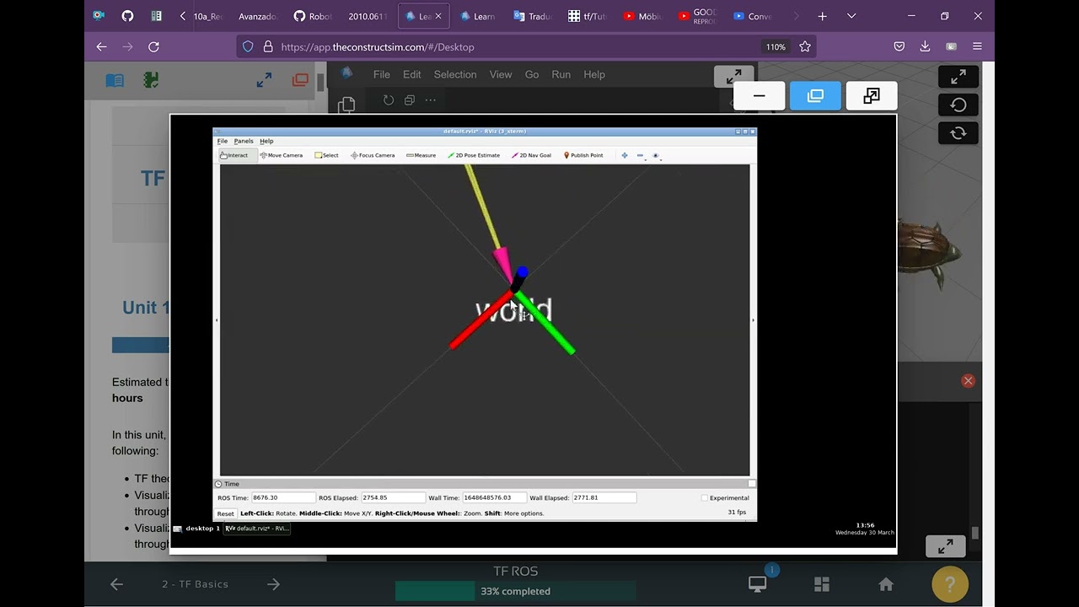Choose the Select tool in RViz toolbar
The image size is (1079, 607).
click(x=326, y=155)
